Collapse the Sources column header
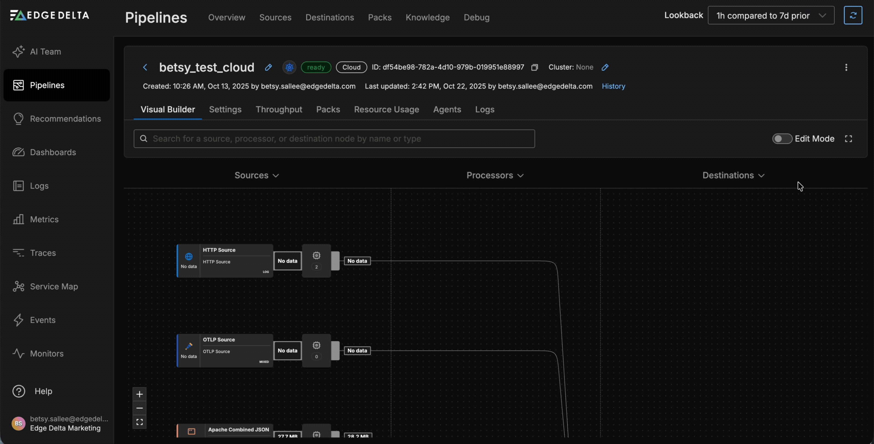Screen dimensions: 874x444 point(256,175)
